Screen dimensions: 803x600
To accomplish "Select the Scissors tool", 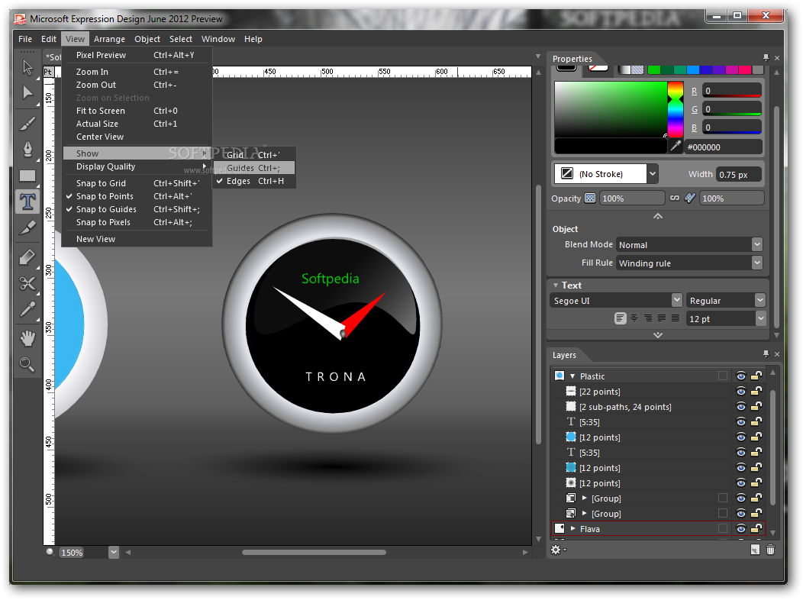I will point(27,283).
